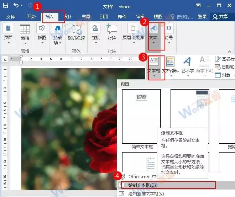The height and width of the screenshot is (197, 235).
Task: Switch to the 视图 tab
Action: [x=158, y=16]
